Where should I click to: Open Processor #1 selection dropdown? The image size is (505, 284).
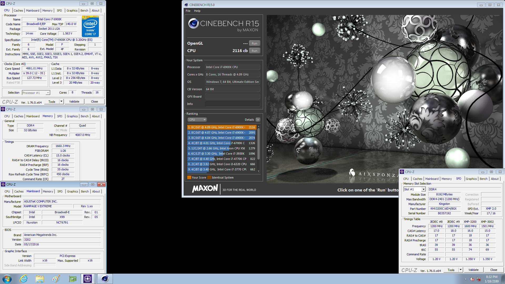pyautogui.click(x=36, y=93)
